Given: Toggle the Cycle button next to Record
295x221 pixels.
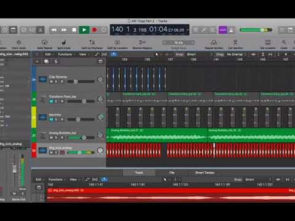Looking at the screenshot, I should [x=104, y=30].
